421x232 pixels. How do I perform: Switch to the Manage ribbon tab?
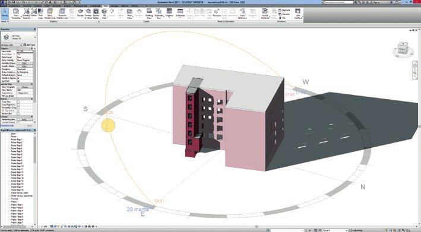[115, 6]
